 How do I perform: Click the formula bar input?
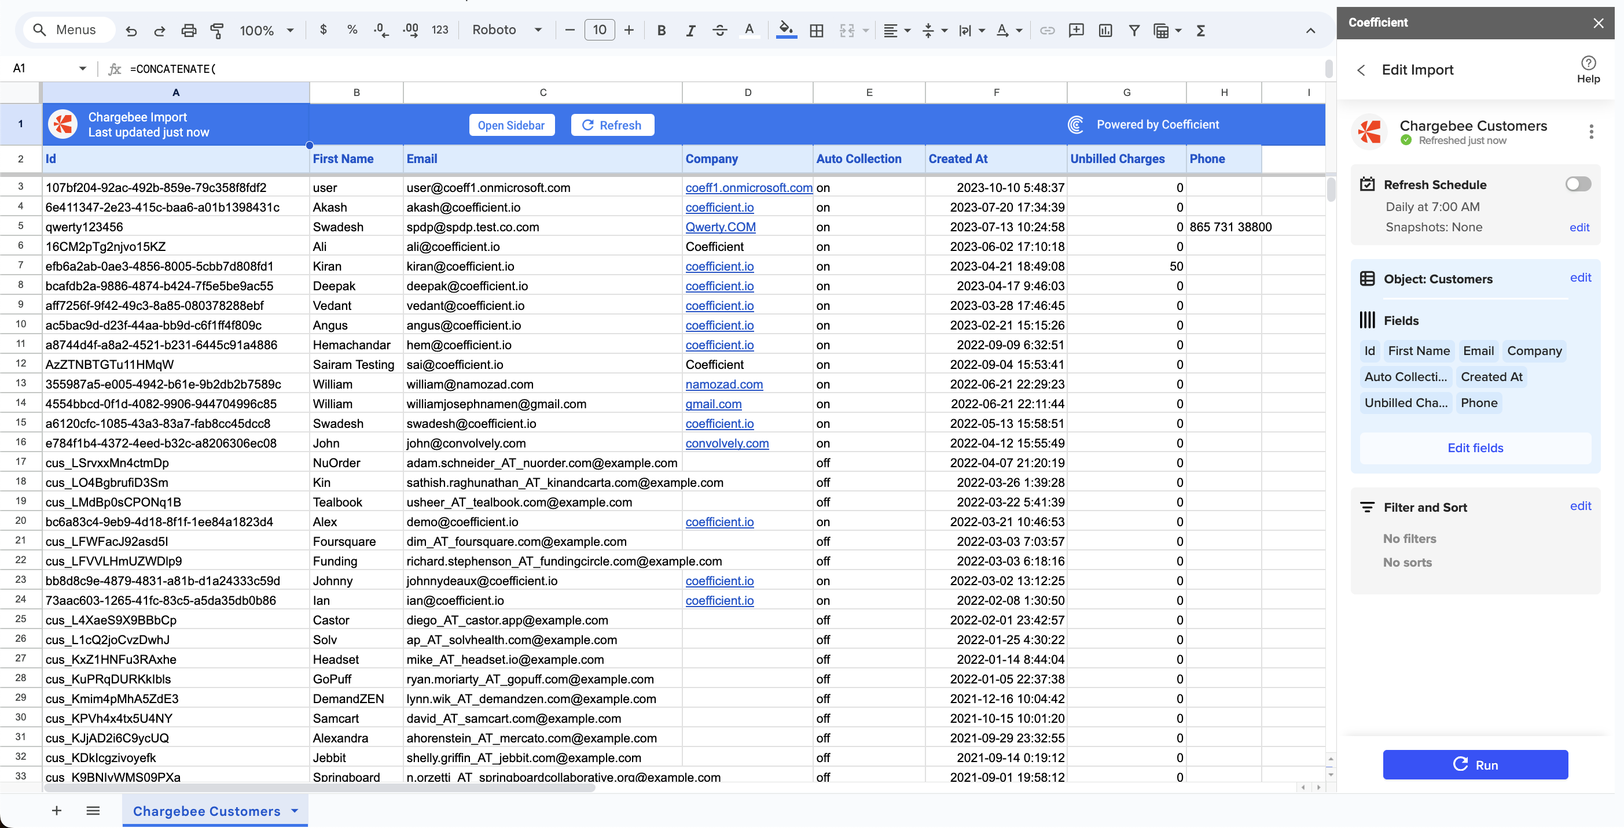click(725, 69)
